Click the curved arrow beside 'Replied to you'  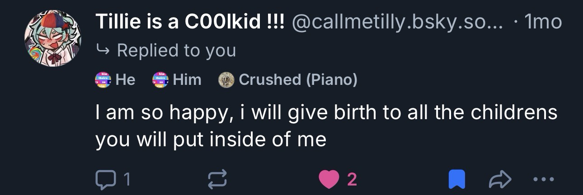102,51
